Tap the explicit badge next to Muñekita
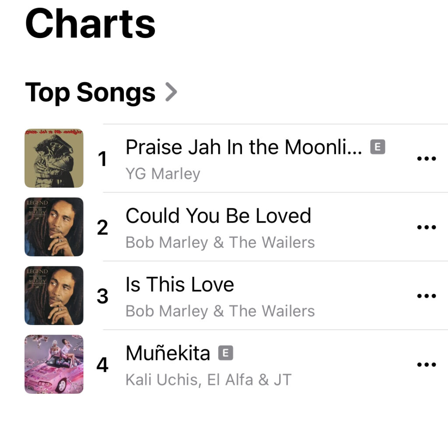The height and width of the screenshot is (426, 448). pos(226,353)
